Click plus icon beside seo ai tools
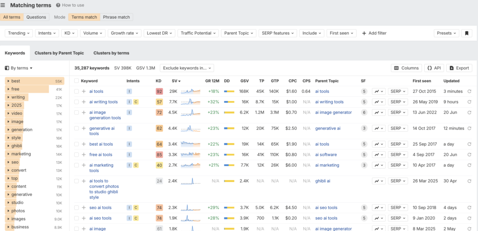 [84, 208]
